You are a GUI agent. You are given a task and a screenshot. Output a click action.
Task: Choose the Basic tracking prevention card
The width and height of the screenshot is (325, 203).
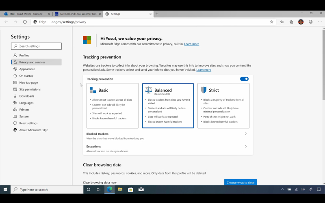113,106
